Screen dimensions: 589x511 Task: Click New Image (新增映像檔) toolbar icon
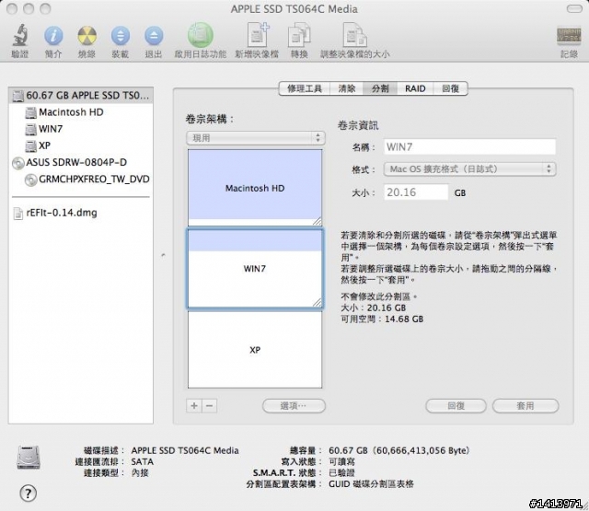[258, 35]
